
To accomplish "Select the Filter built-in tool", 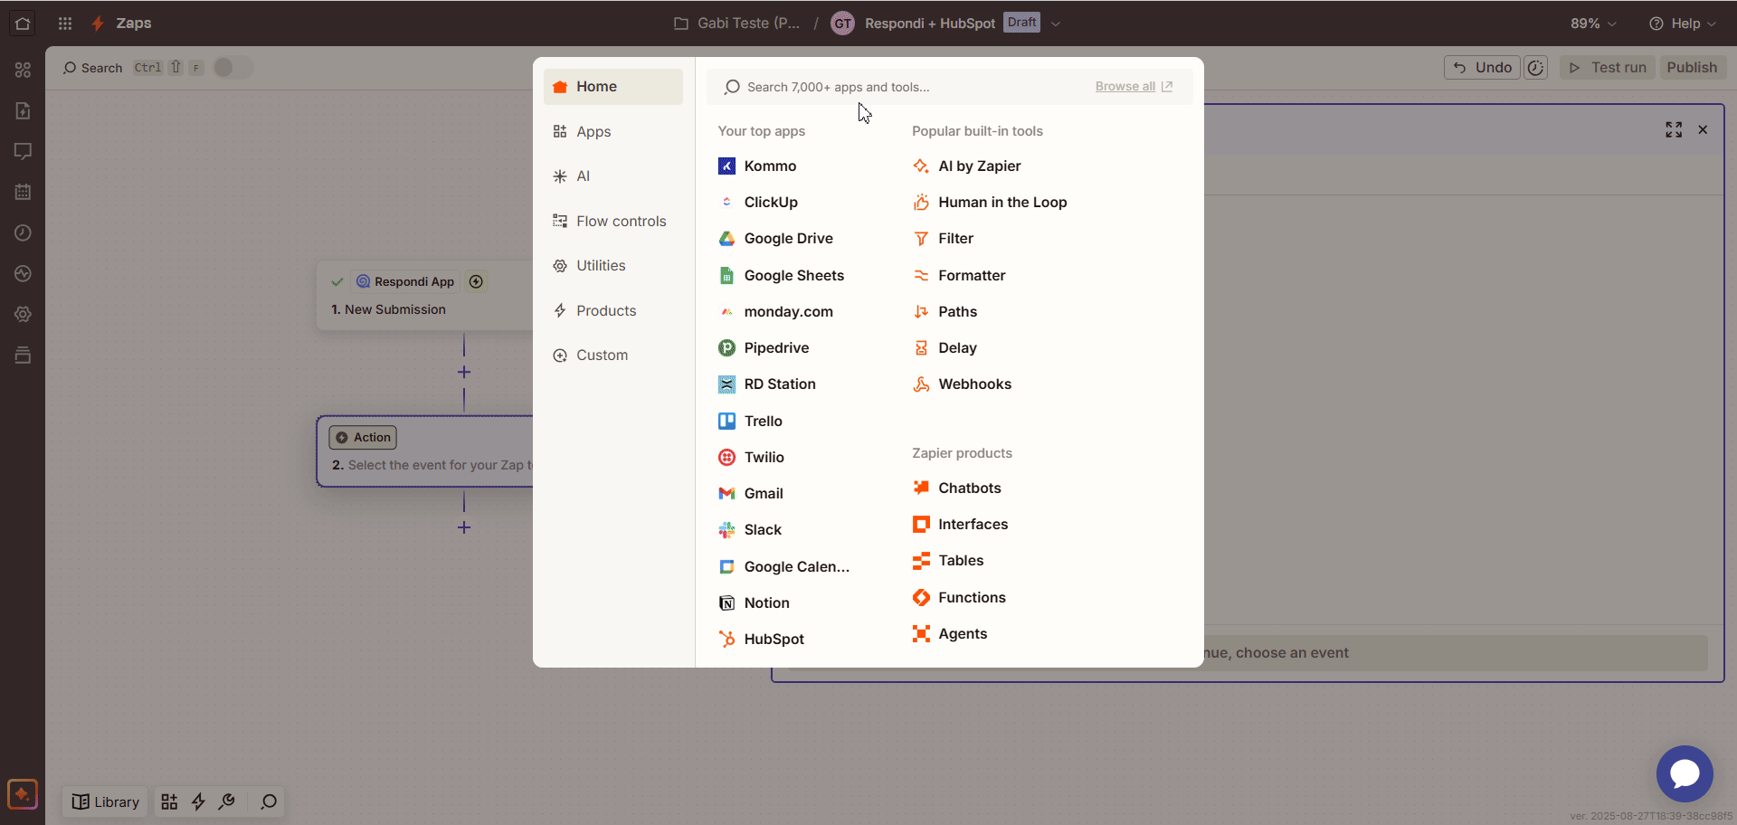I will click(x=943, y=239).
